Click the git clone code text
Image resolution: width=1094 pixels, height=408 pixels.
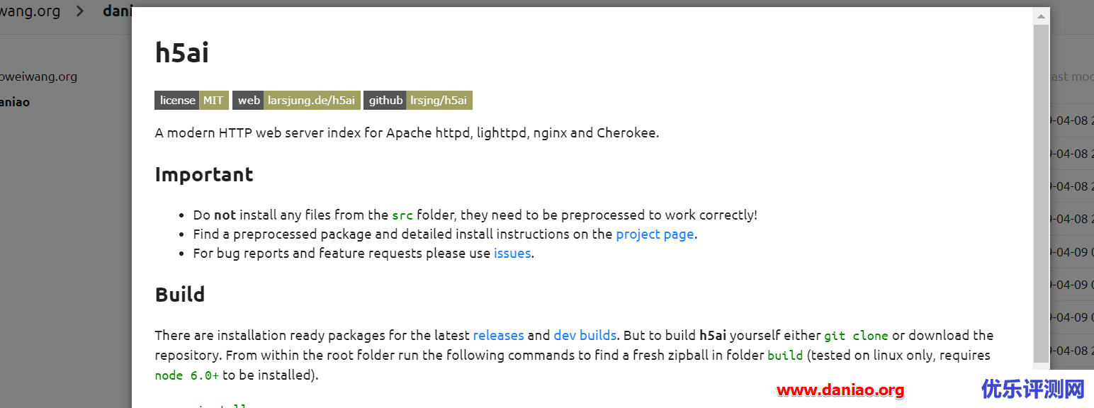(856, 336)
